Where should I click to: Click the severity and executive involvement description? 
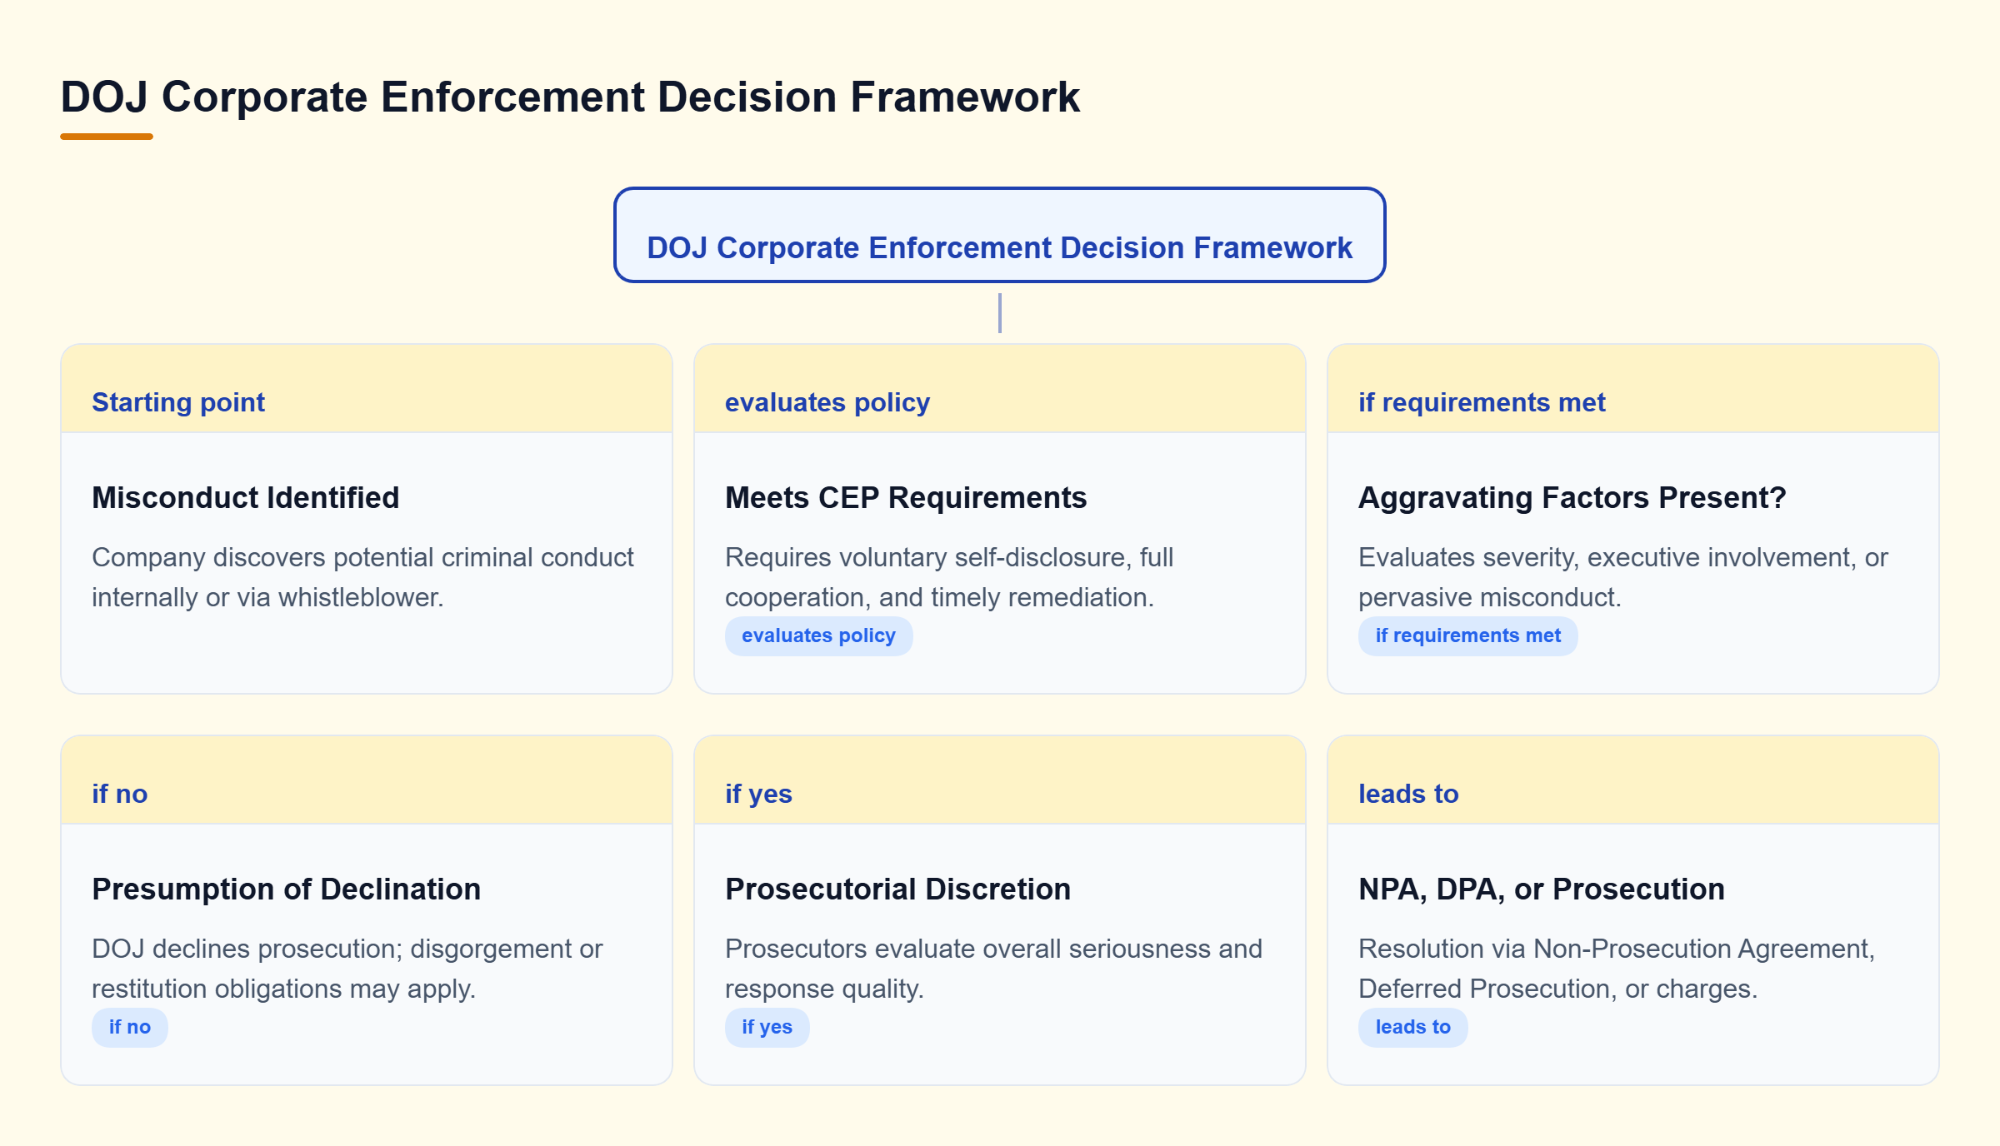[1623, 577]
